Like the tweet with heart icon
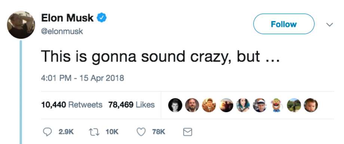The height and width of the screenshot is (144, 344). click(x=141, y=132)
